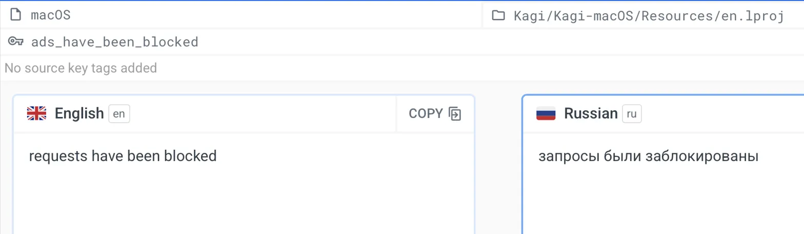This screenshot has height=234, width=804.
Task: Click the Russian language title
Action: [591, 113]
